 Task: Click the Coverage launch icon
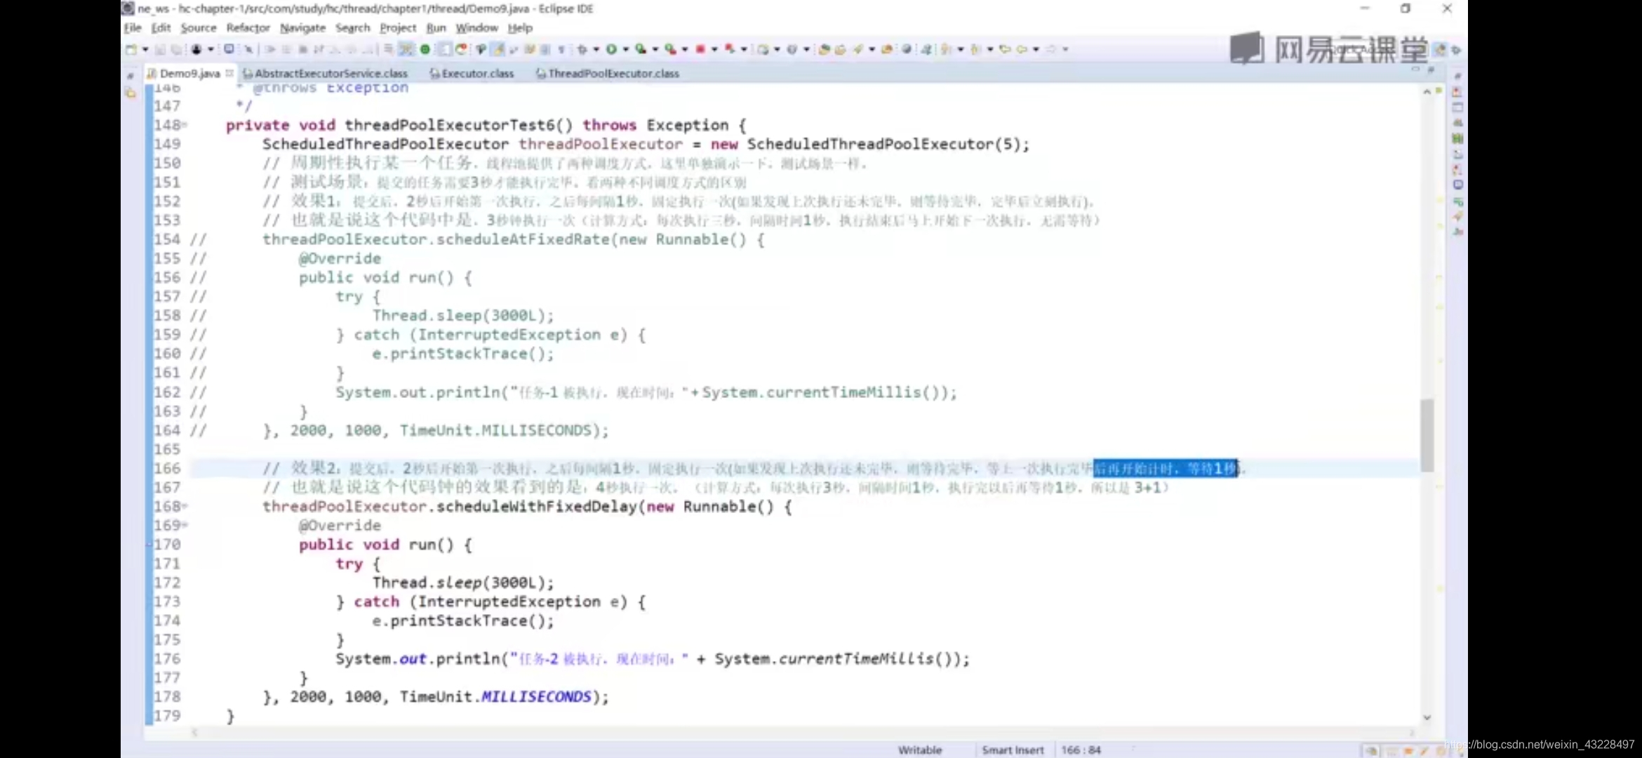tap(641, 49)
